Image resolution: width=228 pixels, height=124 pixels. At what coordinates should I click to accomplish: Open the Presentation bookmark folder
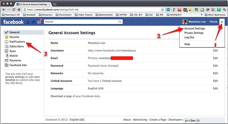click(x=64, y=15)
